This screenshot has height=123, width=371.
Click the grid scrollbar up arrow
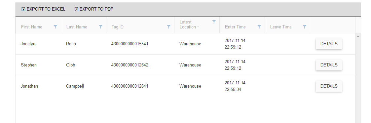click(358, 36)
